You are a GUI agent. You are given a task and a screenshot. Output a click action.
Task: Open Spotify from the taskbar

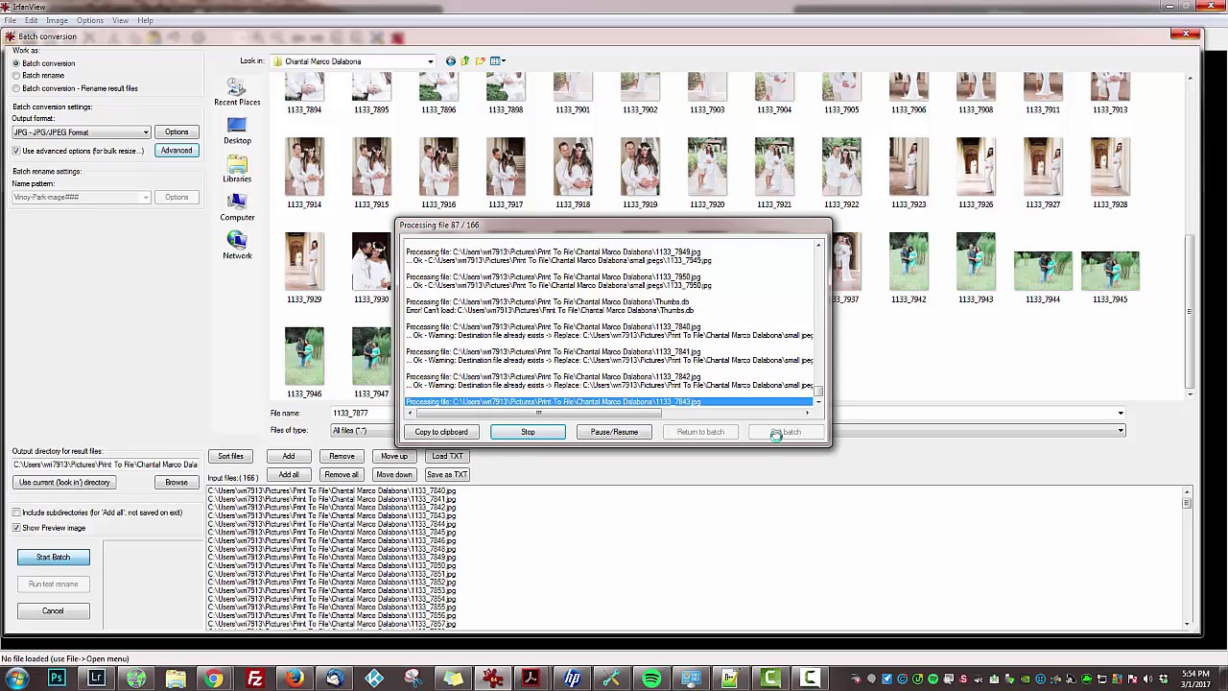[651, 679]
